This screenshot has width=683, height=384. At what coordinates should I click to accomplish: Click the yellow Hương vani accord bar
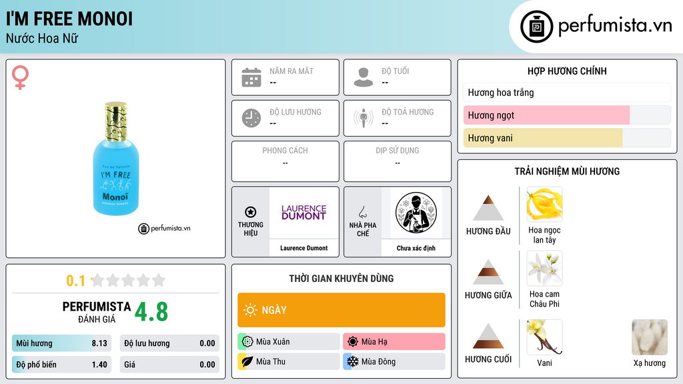click(567, 137)
